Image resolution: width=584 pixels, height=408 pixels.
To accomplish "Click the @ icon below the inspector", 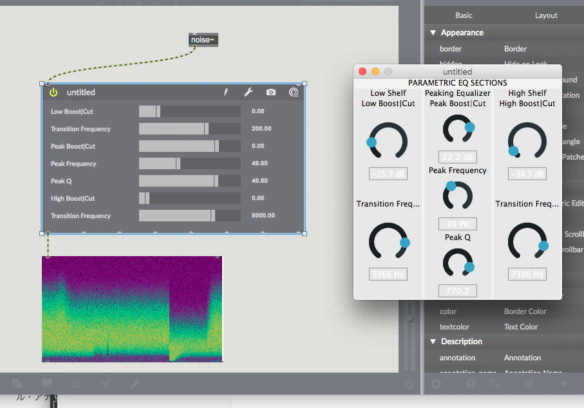I will tap(471, 383).
